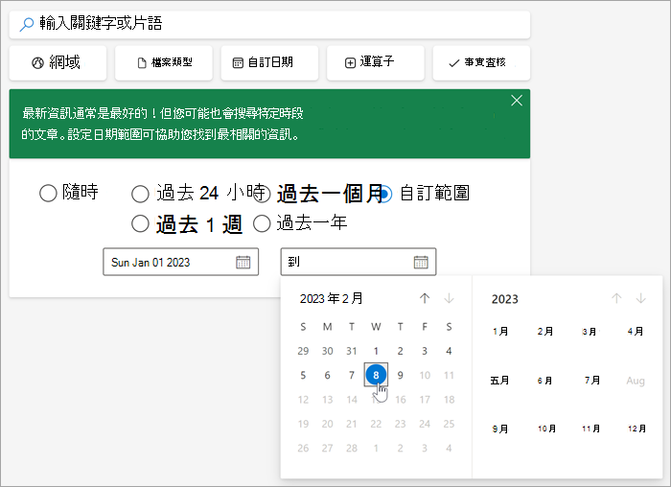The height and width of the screenshot is (487, 671).
Task: Select February 5 in the calendar
Action: pos(303,375)
